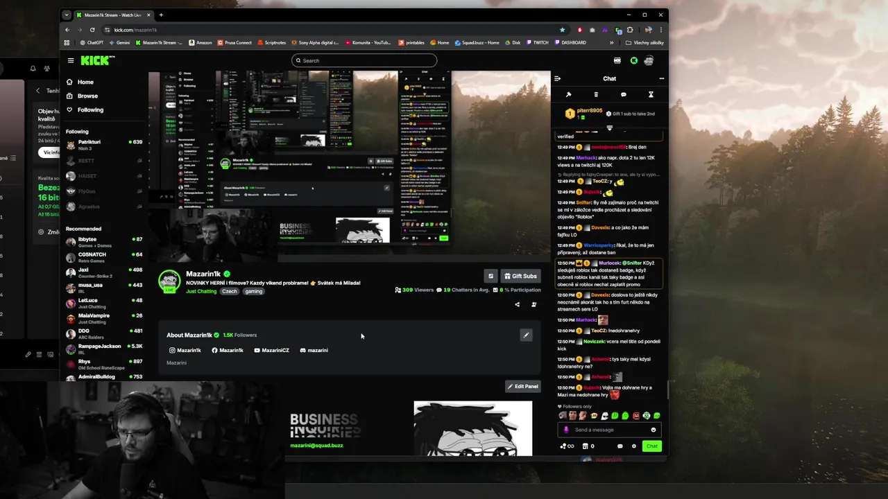This screenshot has width=888, height=499.
Task: Click the user icon beside share
Action: click(x=533, y=304)
